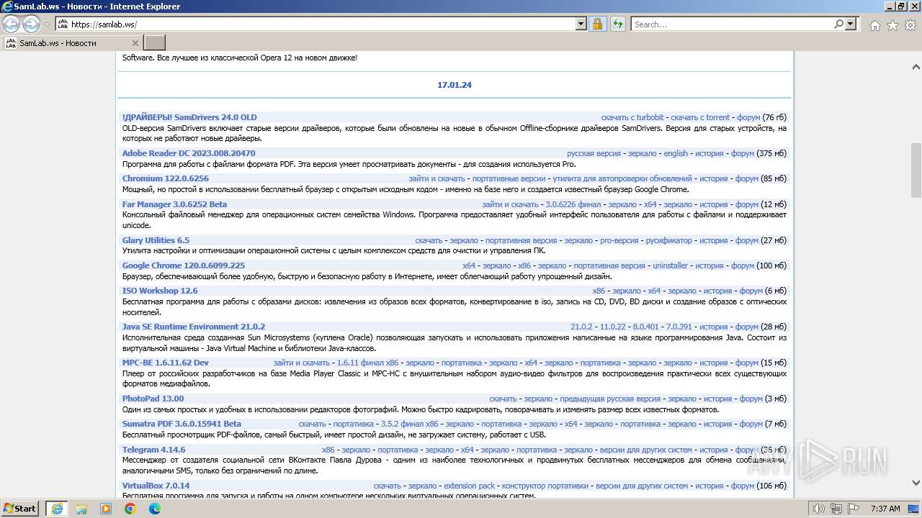The width and height of the screenshot is (922, 518).
Task: Open the Telegram 4.14.6 link
Action: pos(153,450)
